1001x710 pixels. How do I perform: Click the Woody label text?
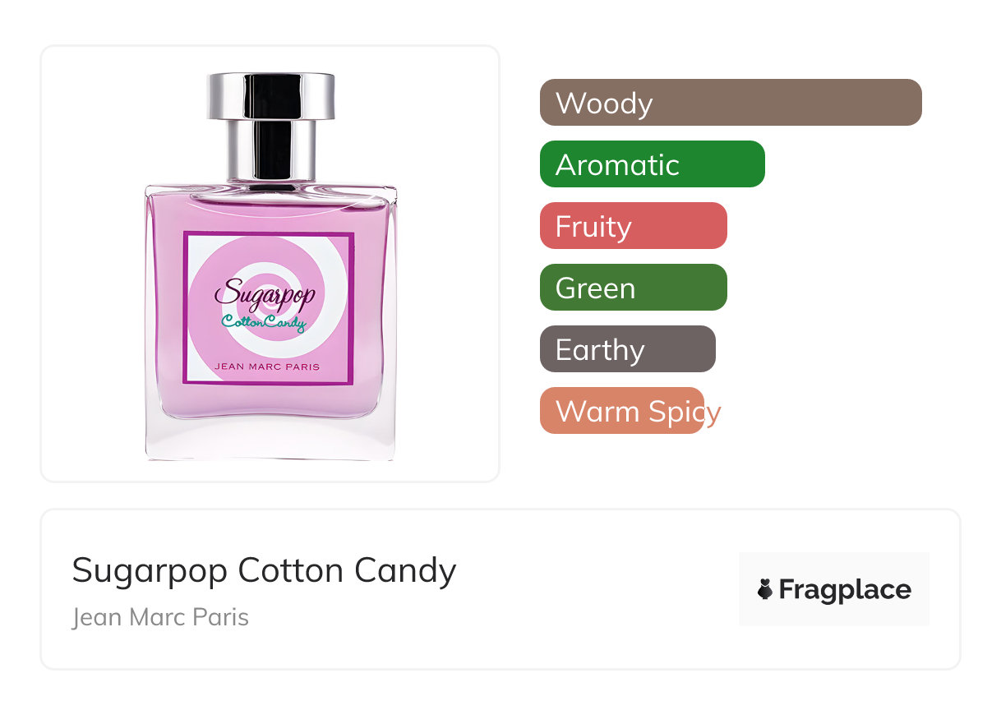pos(604,103)
